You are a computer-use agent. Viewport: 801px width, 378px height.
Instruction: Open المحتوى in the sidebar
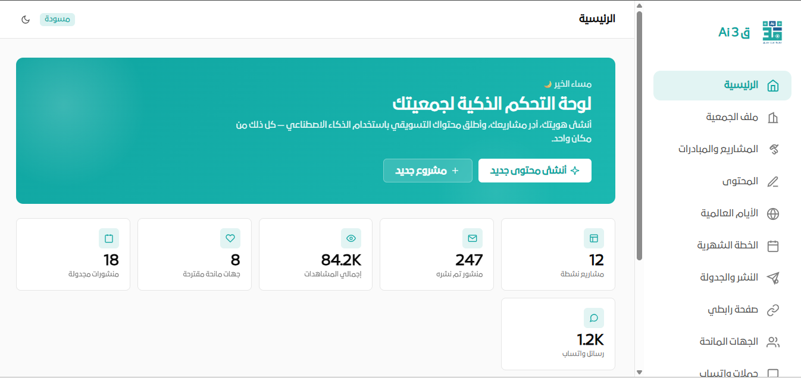coord(722,182)
